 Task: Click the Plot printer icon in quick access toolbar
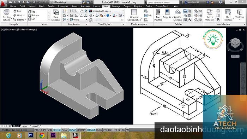pos(34,2)
